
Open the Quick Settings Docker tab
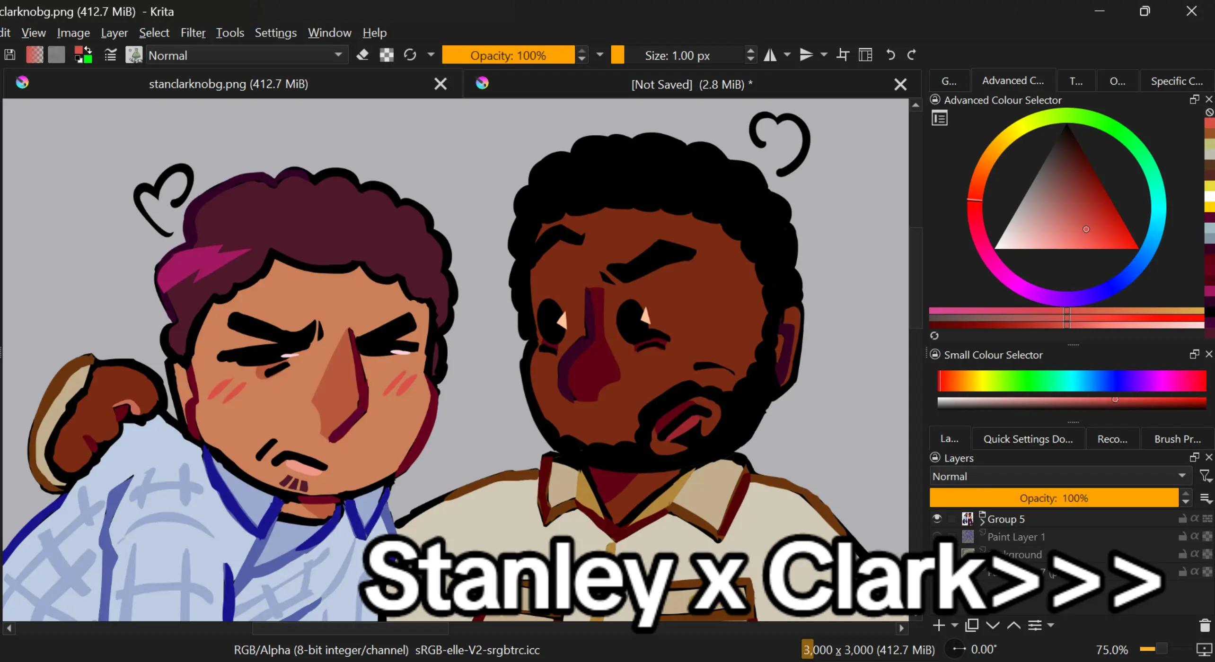click(x=1028, y=439)
